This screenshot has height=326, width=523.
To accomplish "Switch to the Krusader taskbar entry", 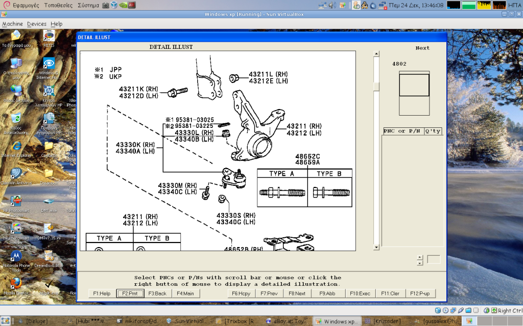I will pyautogui.click(x=383, y=321).
